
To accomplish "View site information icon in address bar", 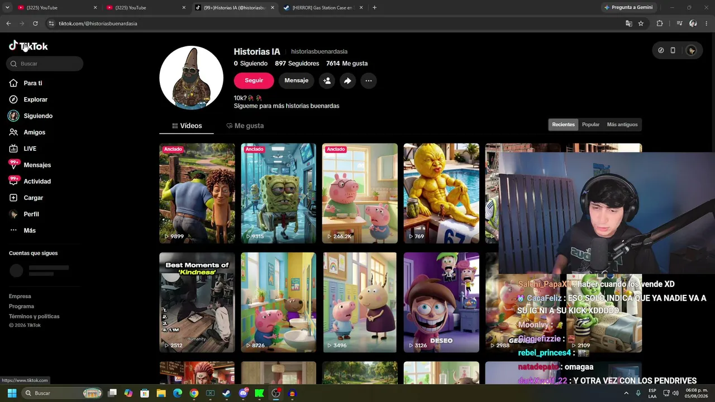I will [x=51, y=23].
